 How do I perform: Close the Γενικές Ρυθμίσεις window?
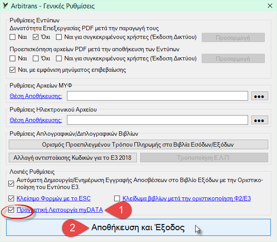coord(270,6)
